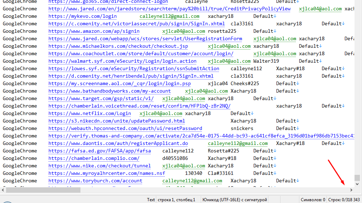Open the chamberlain.complio.com link
The height and width of the screenshot is (203, 362).
[94, 158]
